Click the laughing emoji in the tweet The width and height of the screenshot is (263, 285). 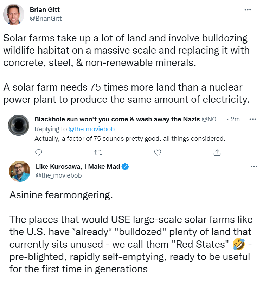pyautogui.click(x=239, y=244)
